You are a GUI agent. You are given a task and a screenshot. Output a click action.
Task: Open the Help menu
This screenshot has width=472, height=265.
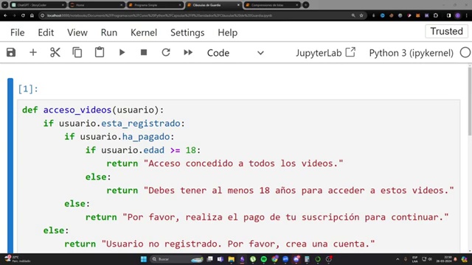coord(228,32)
